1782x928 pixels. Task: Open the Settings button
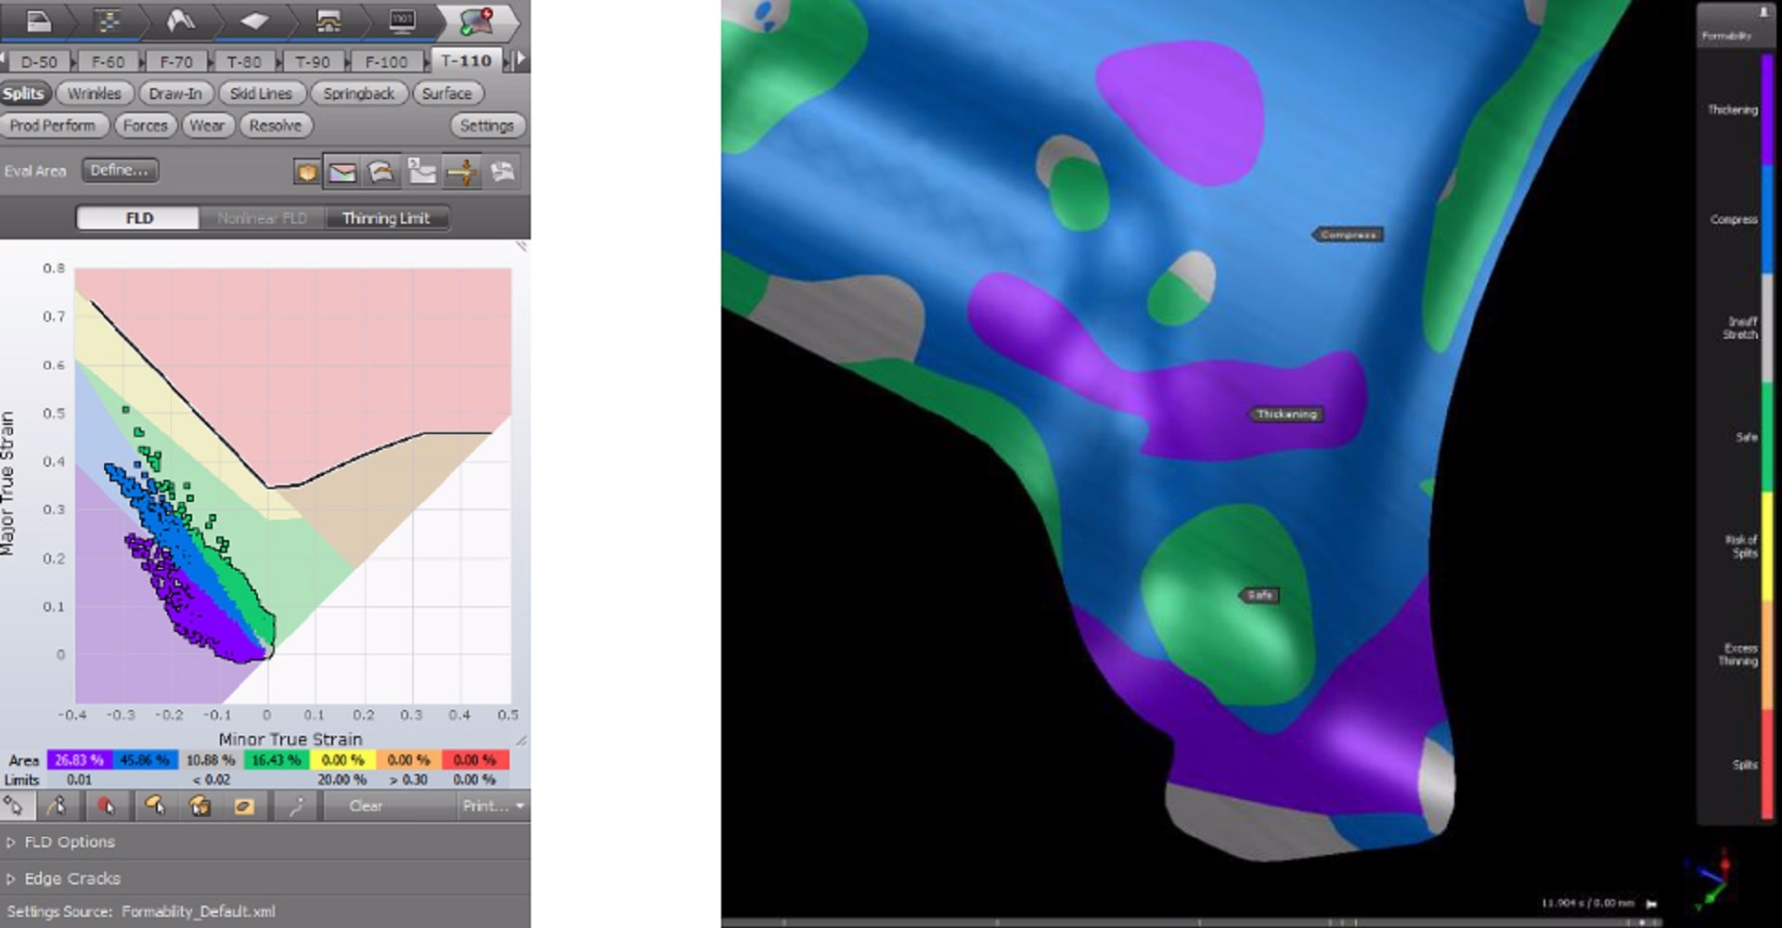click(x=486, y=125)
